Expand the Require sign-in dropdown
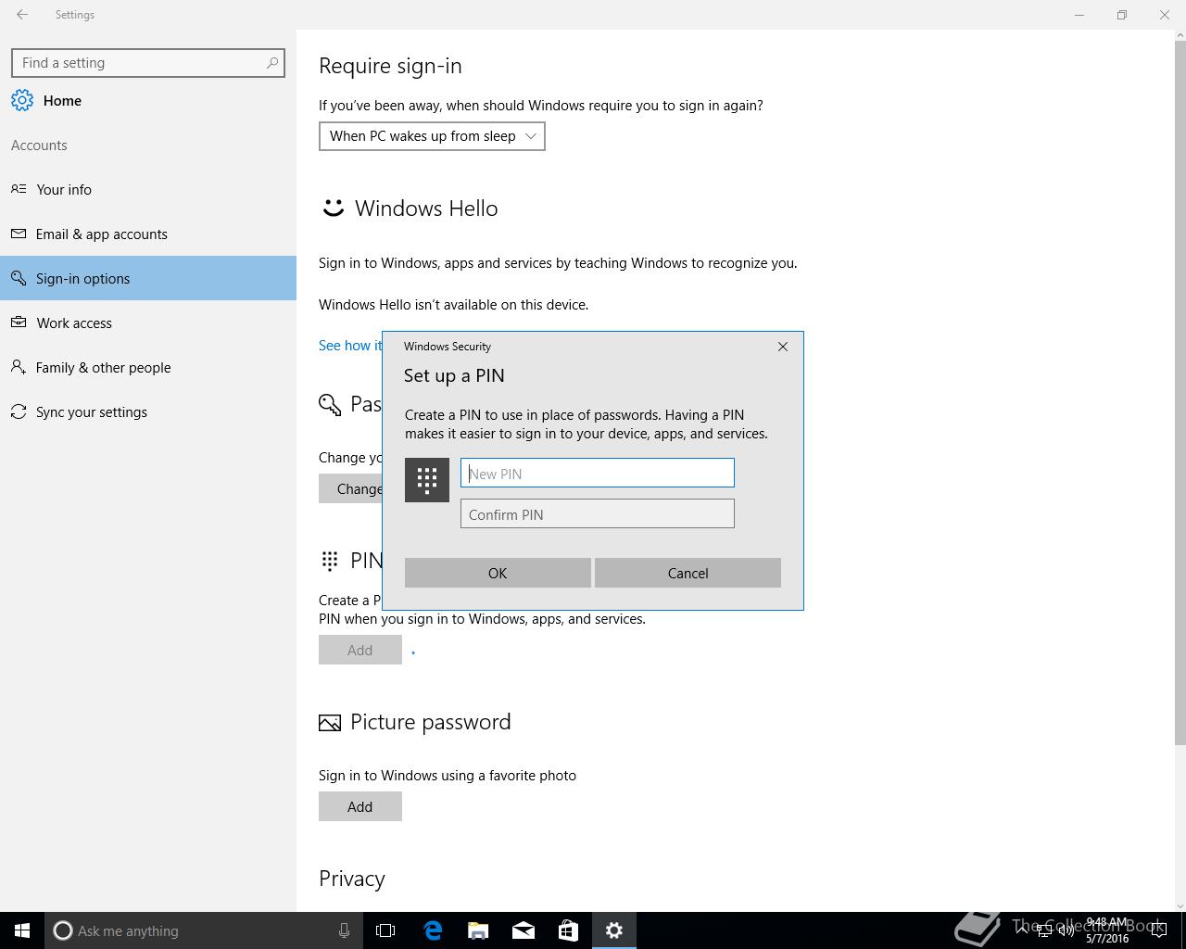 click(x=432, y=136)
